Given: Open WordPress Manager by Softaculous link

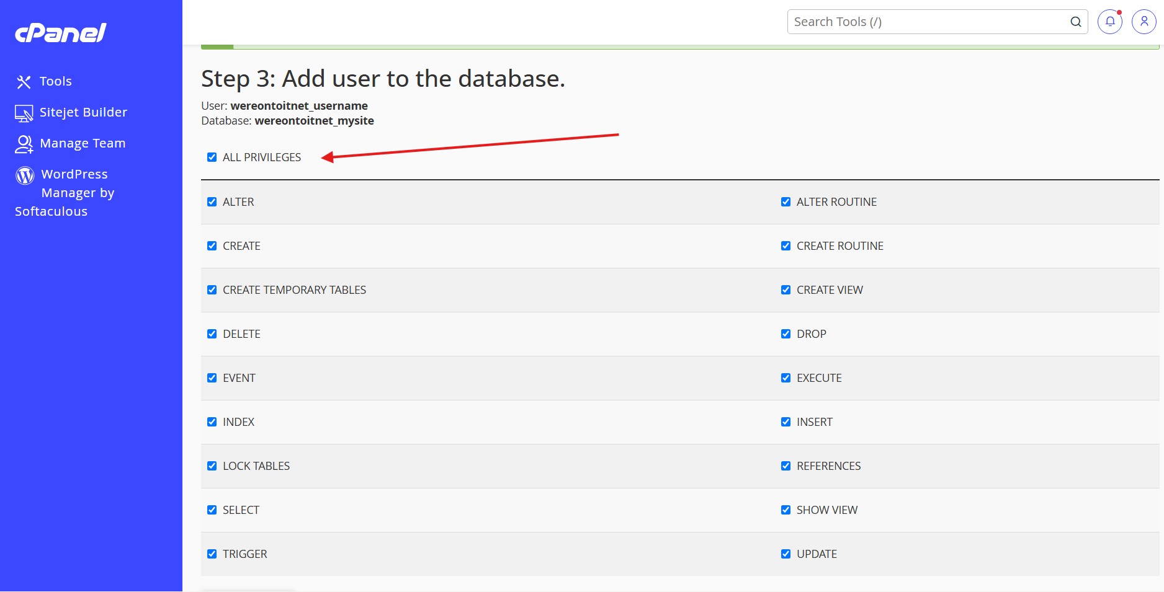Looking at the screenshot, I should [x=65, y=193].
